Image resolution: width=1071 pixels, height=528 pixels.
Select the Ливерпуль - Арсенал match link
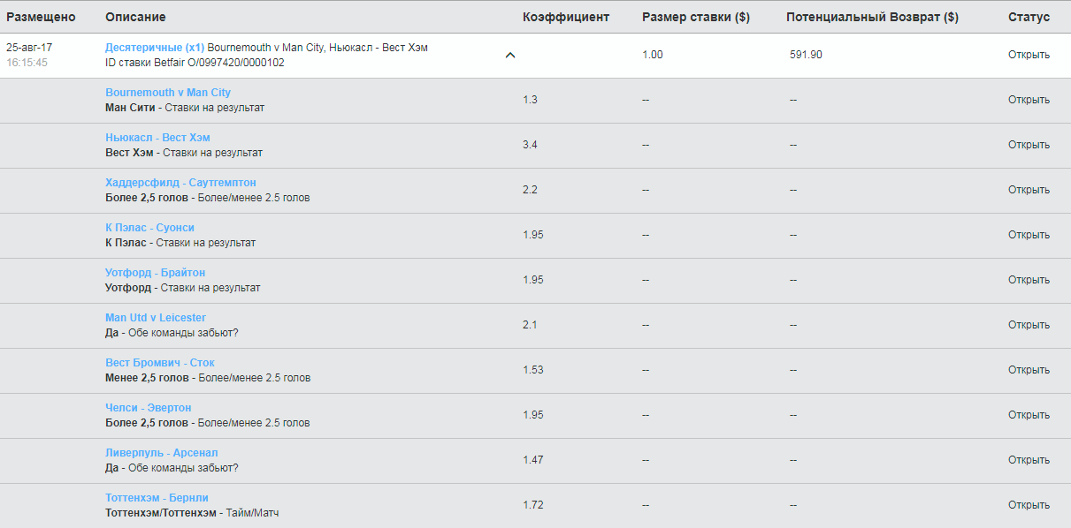[x=161, y=453]
